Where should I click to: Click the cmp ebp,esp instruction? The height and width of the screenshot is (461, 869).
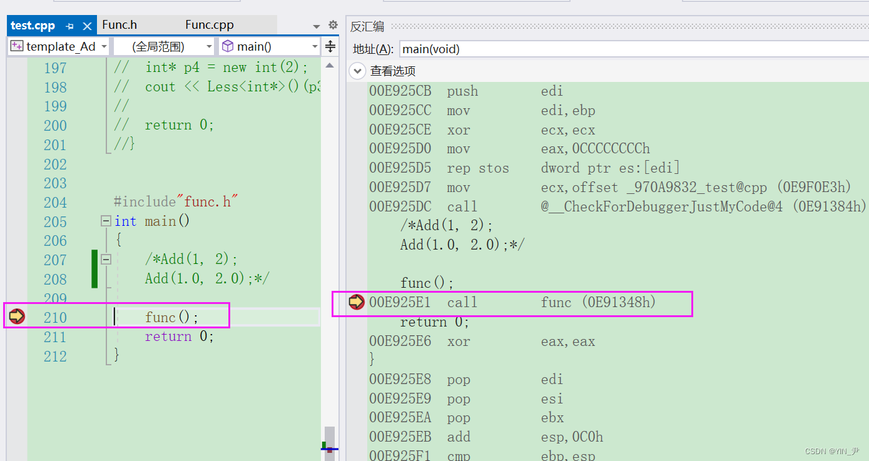coord(482,455)
